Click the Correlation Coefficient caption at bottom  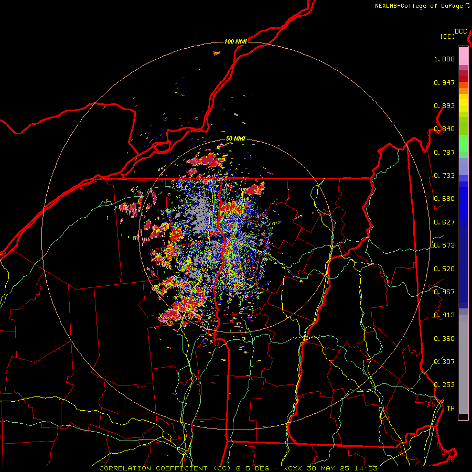point(238,468)
